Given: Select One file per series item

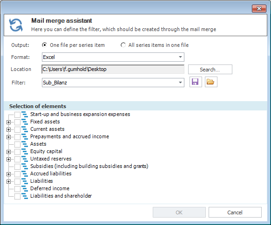Looking at the screenshot, I should pyautogui.click(x=44, y=45).
